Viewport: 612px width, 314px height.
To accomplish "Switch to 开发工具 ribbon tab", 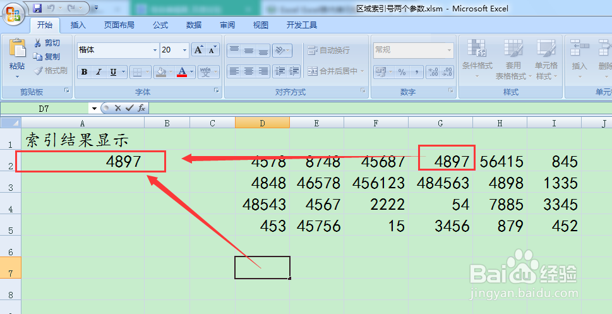I will coord(302,25).
